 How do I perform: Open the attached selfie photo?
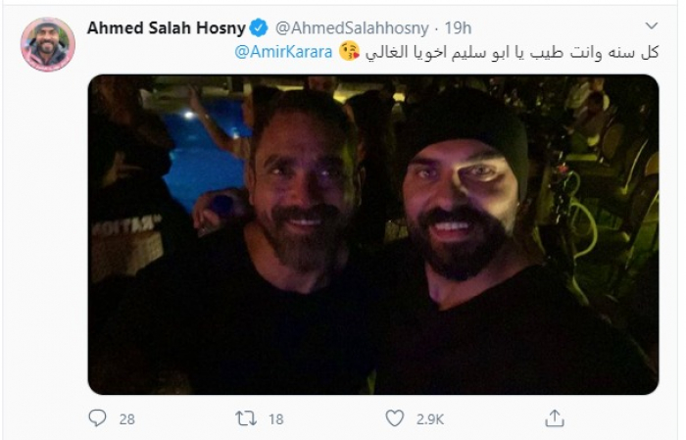(372, 235)
